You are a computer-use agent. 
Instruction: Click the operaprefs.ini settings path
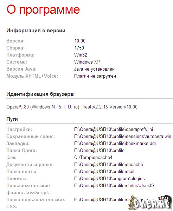click(x=114, y=130)
